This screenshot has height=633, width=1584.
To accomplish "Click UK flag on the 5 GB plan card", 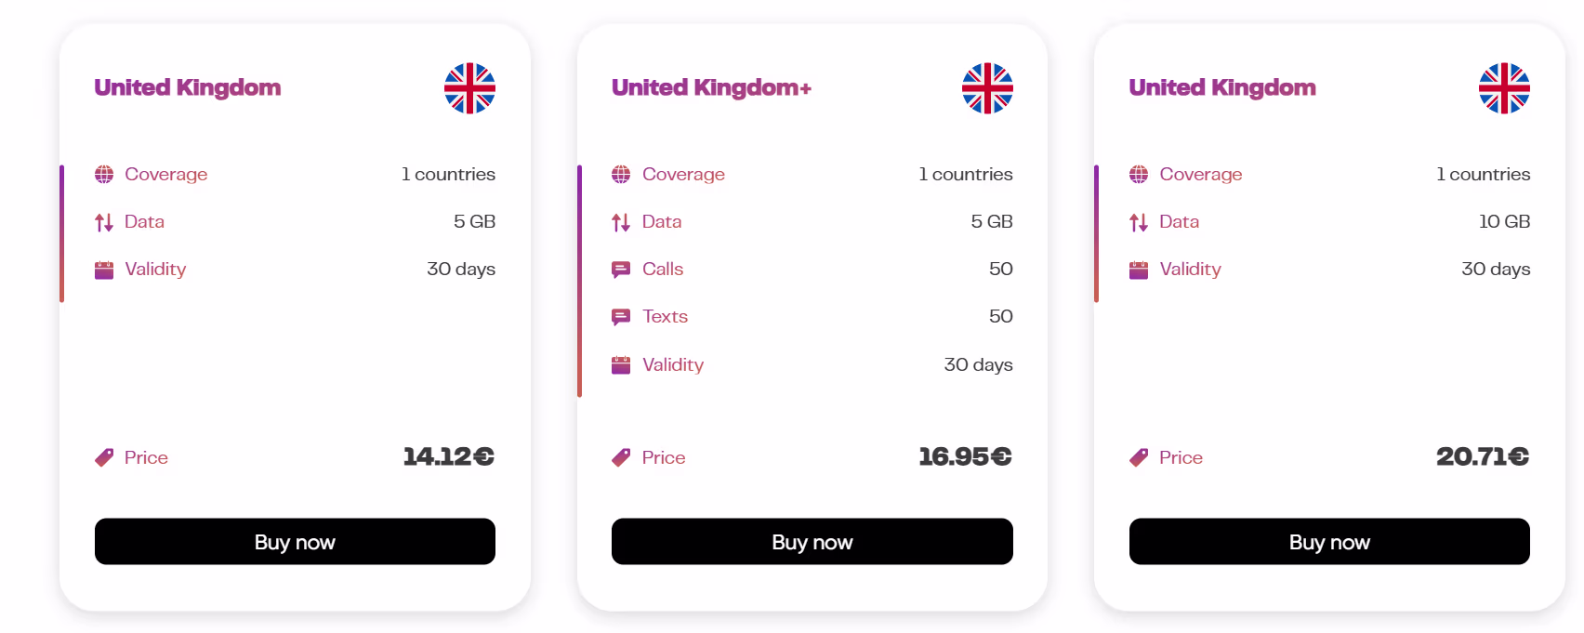I will (469, 88).
